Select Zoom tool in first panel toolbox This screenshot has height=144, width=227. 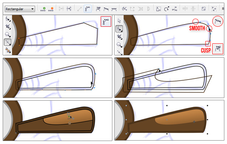tap(8, 35)
